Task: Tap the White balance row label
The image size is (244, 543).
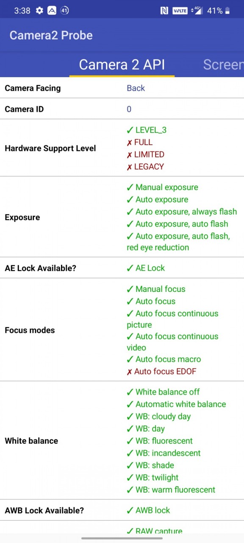Action: [x=31, y=441]
